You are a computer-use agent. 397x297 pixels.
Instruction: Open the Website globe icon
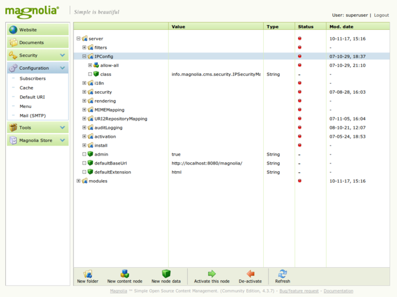coord(13,30)
